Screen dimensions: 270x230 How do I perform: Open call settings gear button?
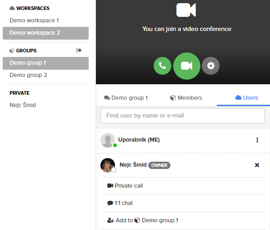(210, 66)
